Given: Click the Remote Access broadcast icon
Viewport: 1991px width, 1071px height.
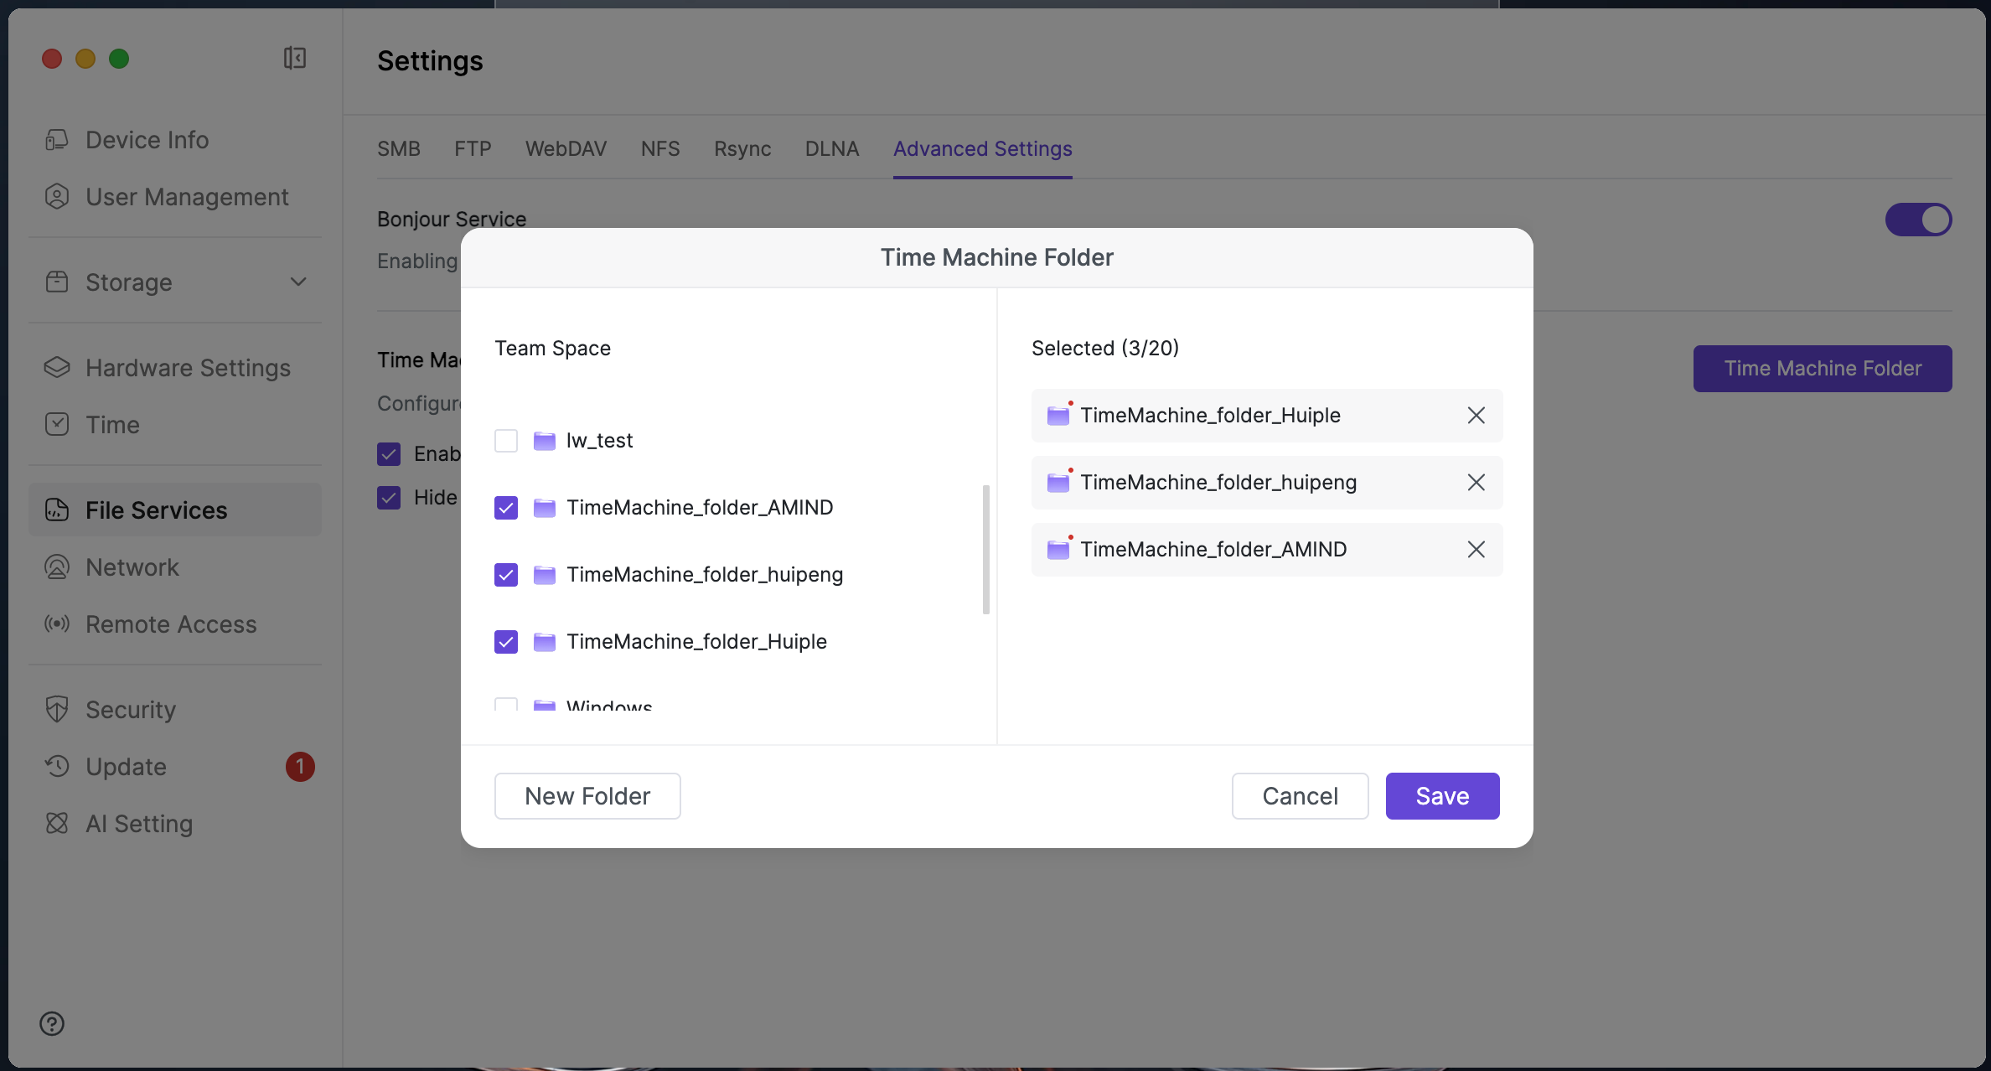Looking at the screenshot, I should pyautogui.click(x=57, y=624).
